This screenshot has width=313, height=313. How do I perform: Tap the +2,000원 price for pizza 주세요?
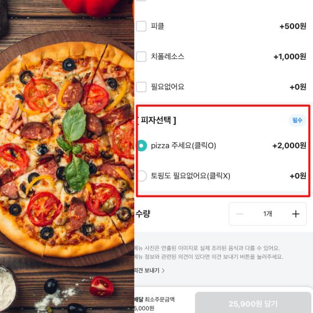[289, 146]
